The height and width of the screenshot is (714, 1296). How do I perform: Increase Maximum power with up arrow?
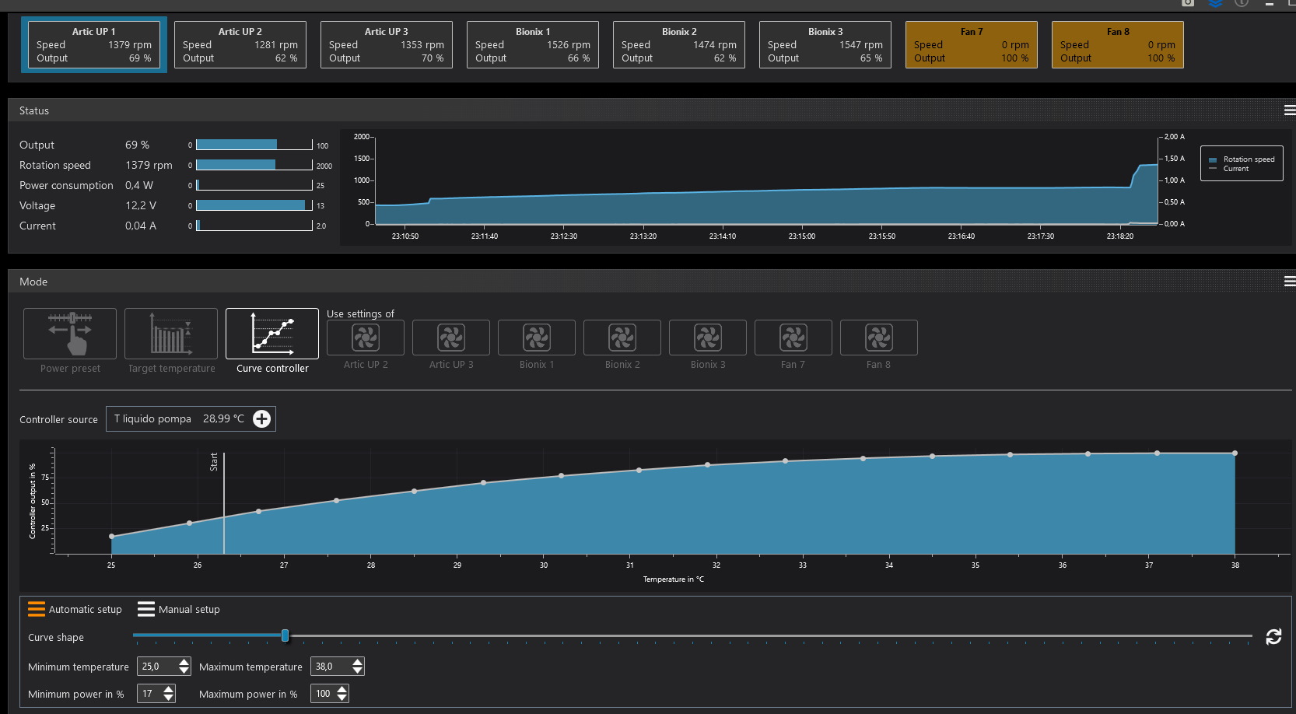pyautogui.click(x=342, y=689)
